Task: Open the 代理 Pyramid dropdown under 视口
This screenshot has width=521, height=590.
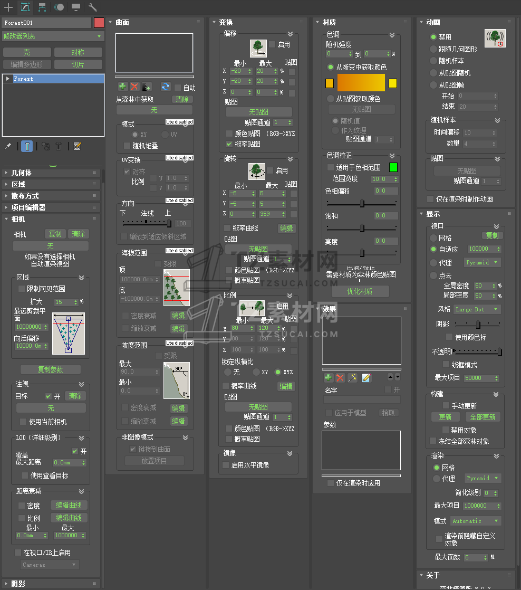Action: 483,262
